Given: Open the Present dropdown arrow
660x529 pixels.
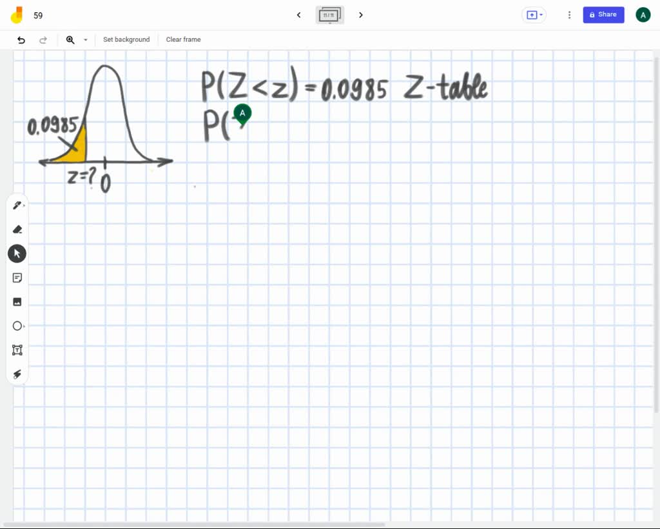Looking at the screenshot, I should (x=541, y=15).
